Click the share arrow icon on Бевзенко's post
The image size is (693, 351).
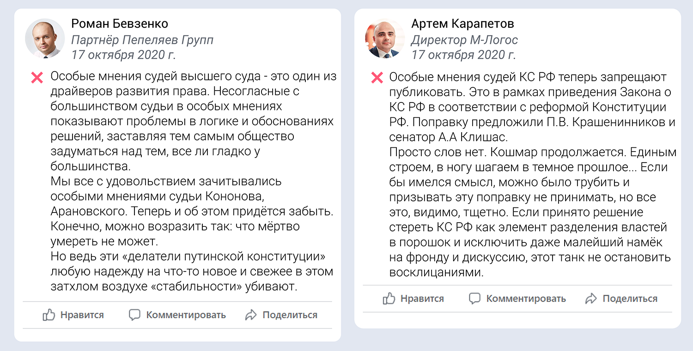click(x=251, y=315)
